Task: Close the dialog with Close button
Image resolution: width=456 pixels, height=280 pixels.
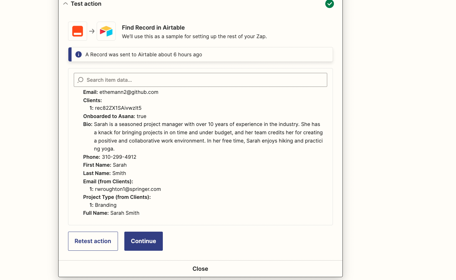Action: 200,269
